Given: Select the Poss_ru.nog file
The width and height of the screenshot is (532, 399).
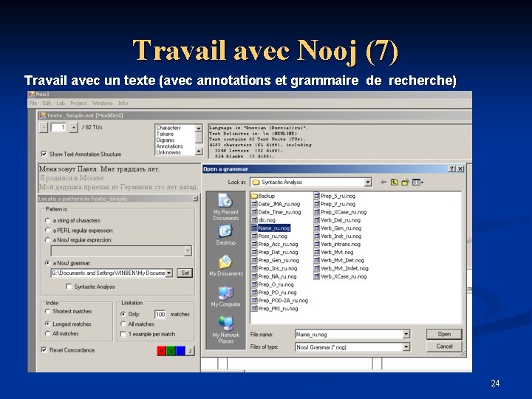Looking at the screenshot, I should 270,236.
